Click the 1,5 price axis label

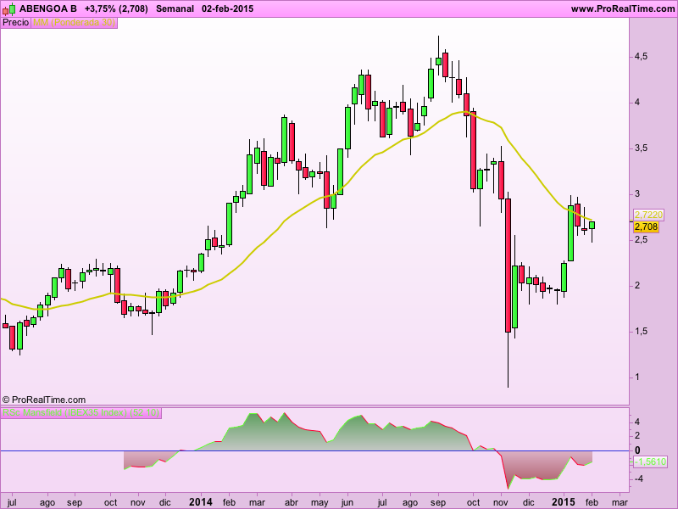[641, 332]
